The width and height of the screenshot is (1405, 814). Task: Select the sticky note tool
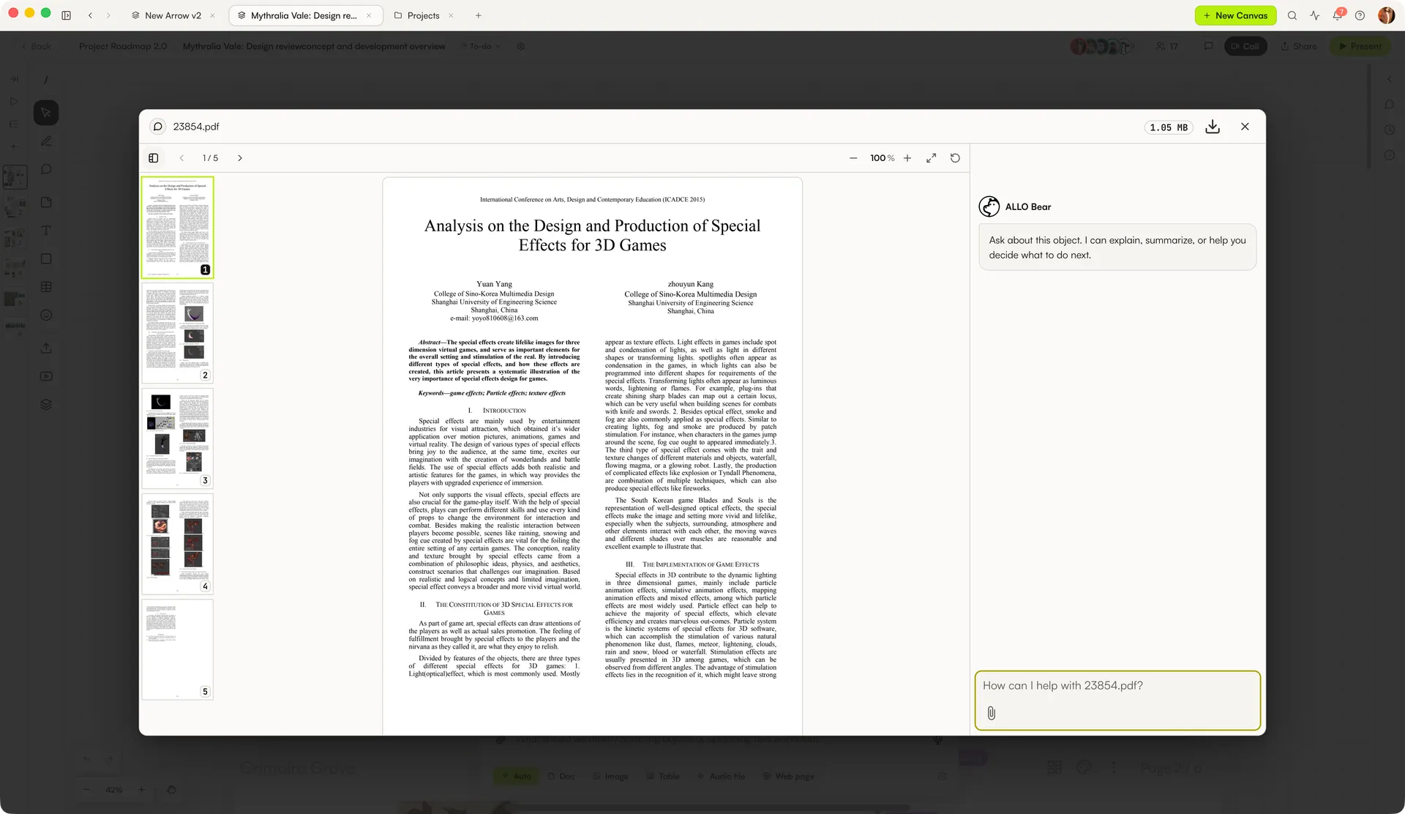(46, 202)
